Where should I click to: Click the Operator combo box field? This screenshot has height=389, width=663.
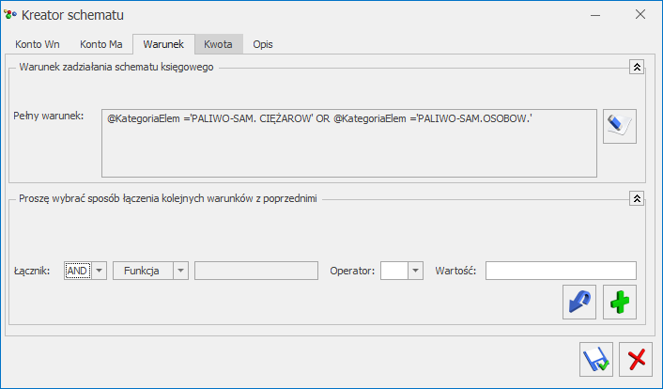(x=394, y=271)
